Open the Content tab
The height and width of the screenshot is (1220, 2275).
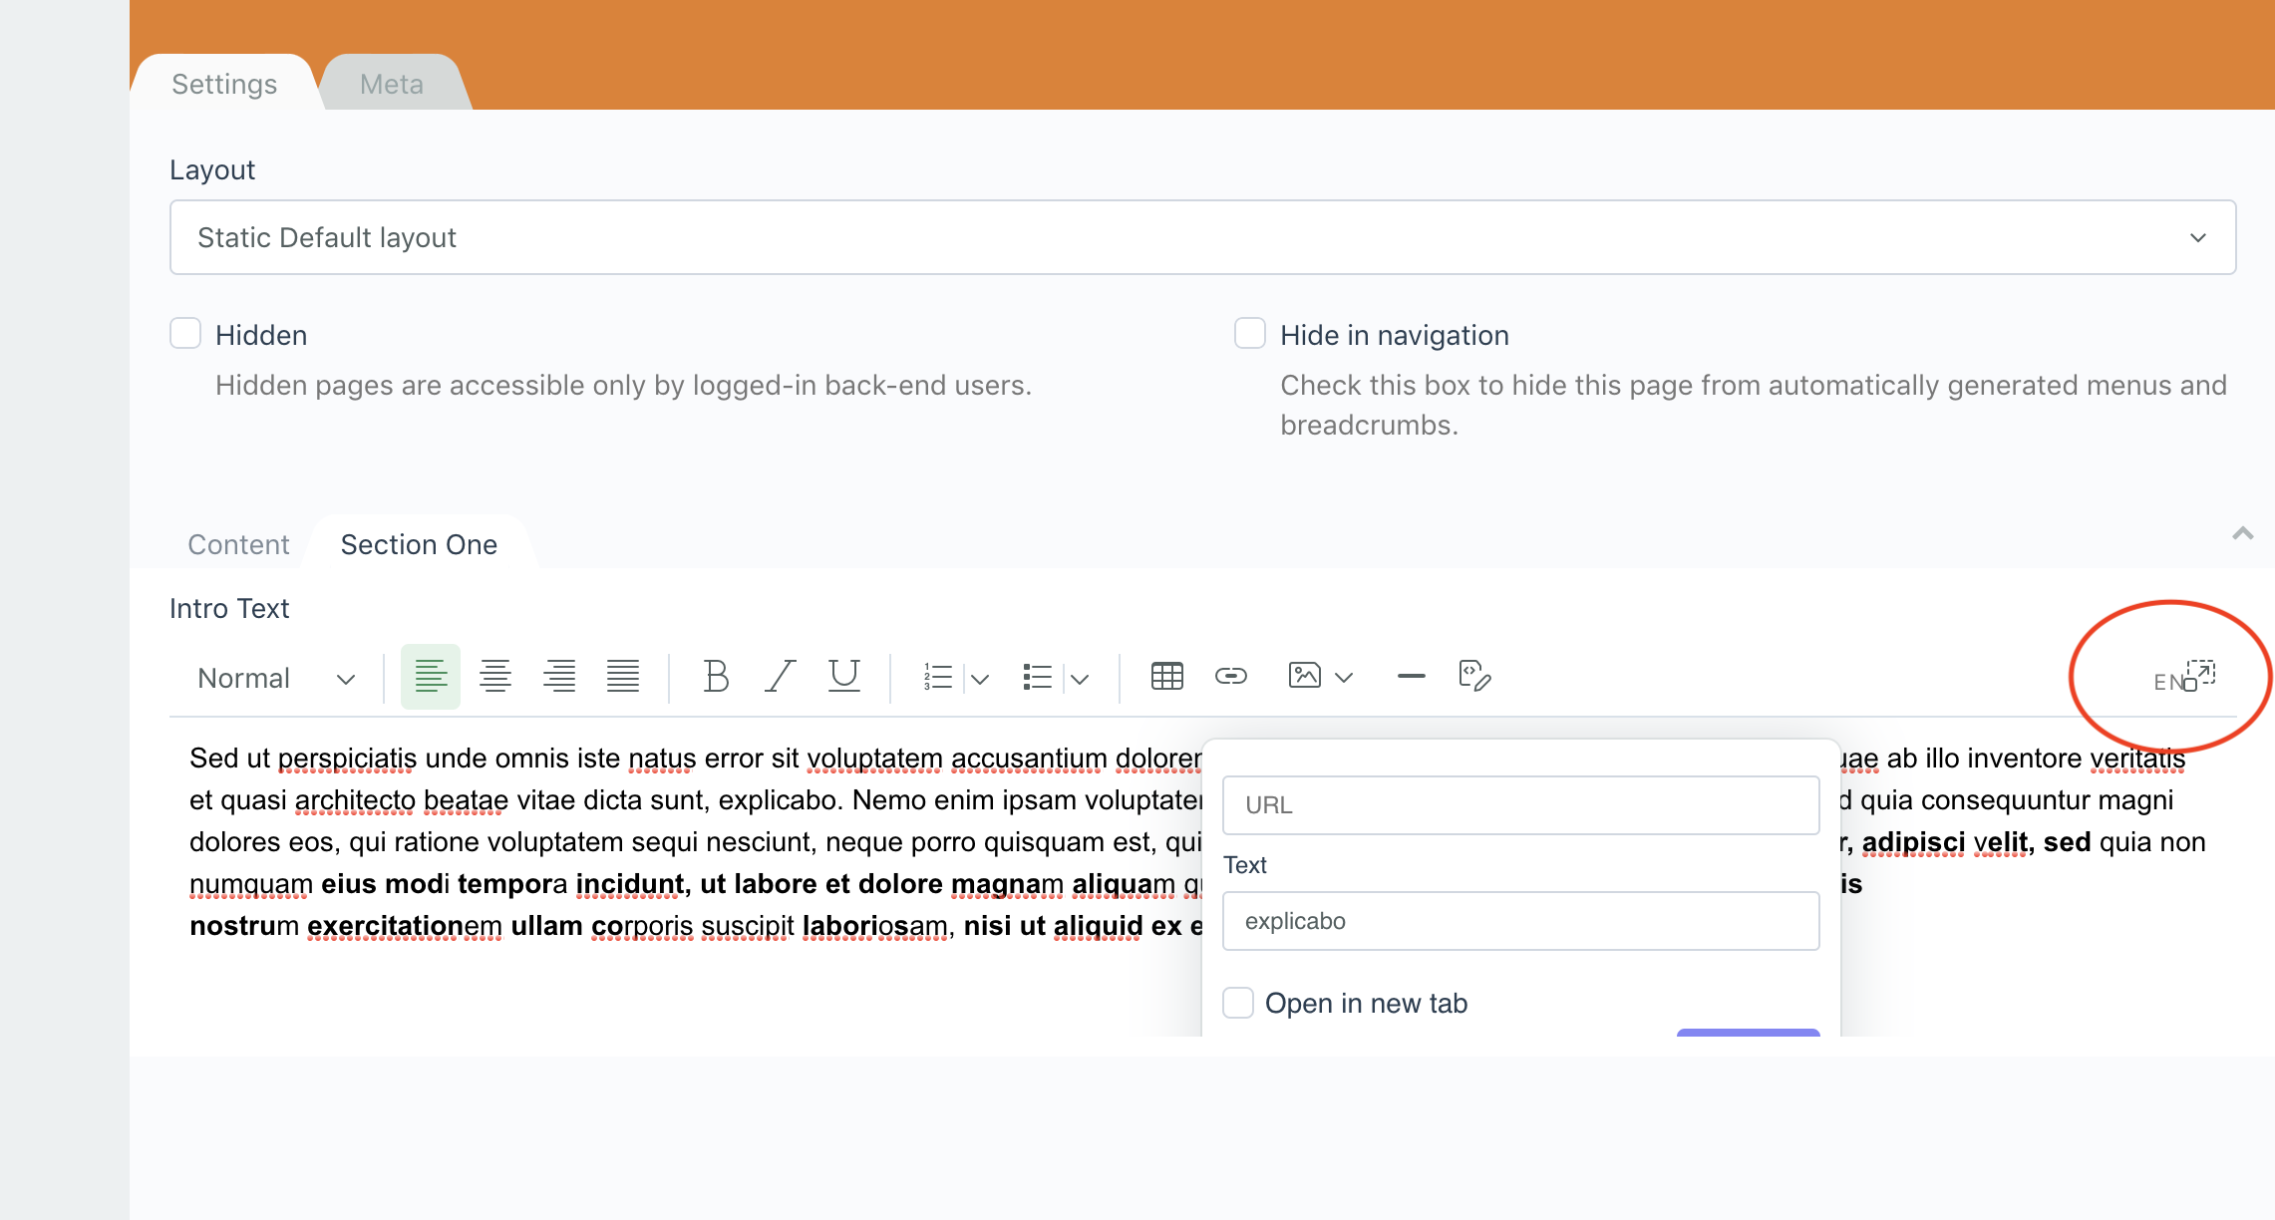(x=238, y=544)
